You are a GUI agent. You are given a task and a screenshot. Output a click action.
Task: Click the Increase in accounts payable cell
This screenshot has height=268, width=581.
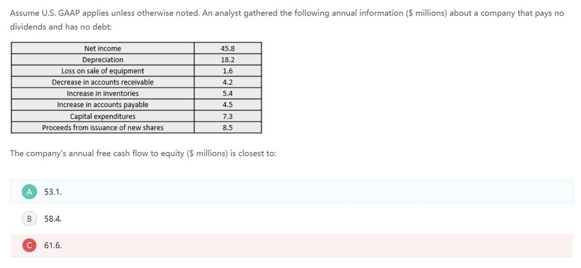click(102, 105)
